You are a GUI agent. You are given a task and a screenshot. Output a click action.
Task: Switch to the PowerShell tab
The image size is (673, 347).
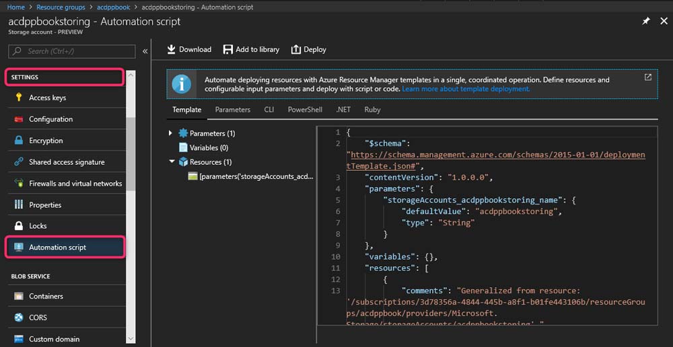pyautogui.click(x=305, y=110)
